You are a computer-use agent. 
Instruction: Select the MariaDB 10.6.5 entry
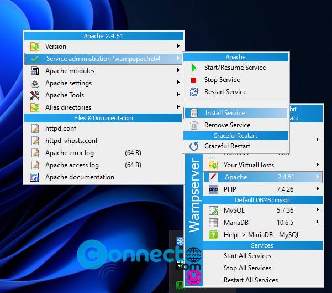click(x=262, y=223)
